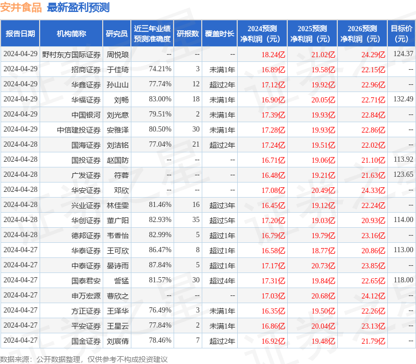Click 2025 profit value 20.73亿
Viewport: 416px width, 364px height.
click(323, 266)
